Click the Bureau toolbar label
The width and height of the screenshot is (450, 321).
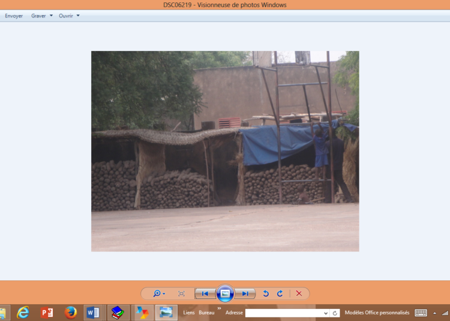(x=206, y=313)
